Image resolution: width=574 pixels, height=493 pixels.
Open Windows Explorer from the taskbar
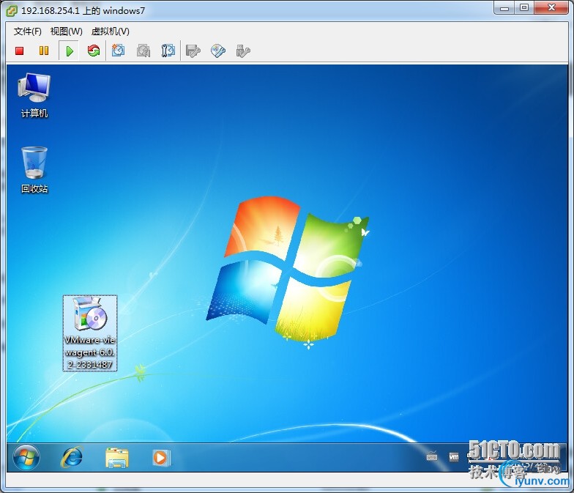click(117, 458)
